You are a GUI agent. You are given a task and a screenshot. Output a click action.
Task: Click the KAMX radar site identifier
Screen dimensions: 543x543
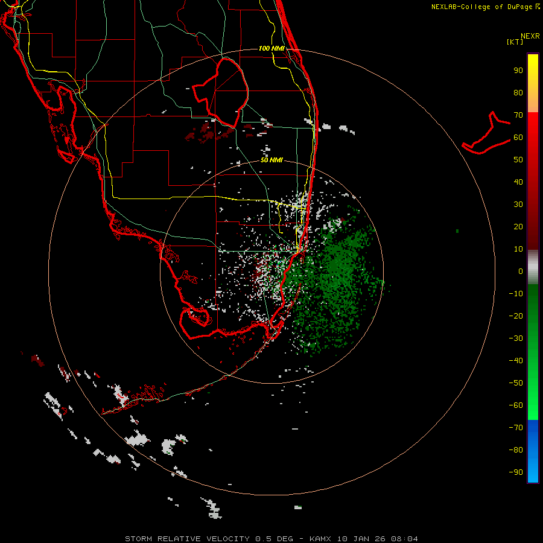320,539
